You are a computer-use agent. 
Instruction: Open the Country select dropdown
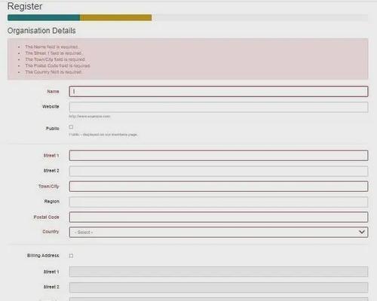click(219, 233)
